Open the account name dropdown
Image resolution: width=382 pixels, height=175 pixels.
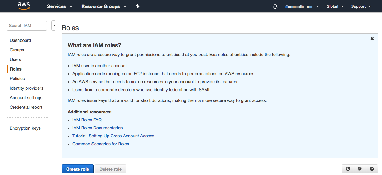(302, 6)
